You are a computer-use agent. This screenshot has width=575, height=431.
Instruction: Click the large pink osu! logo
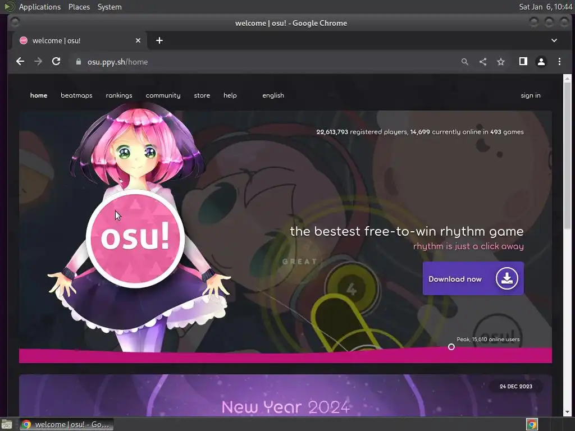click(x=135, y=239)
